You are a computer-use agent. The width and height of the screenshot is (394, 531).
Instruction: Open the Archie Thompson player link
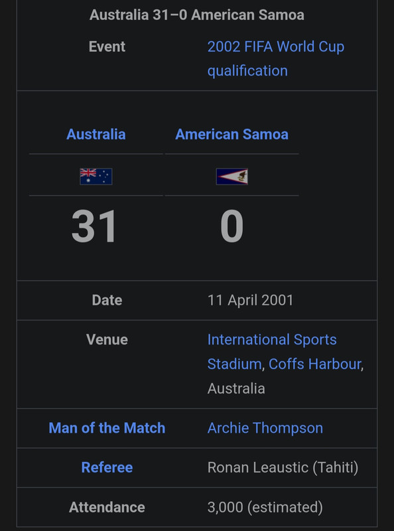[265, 428]
